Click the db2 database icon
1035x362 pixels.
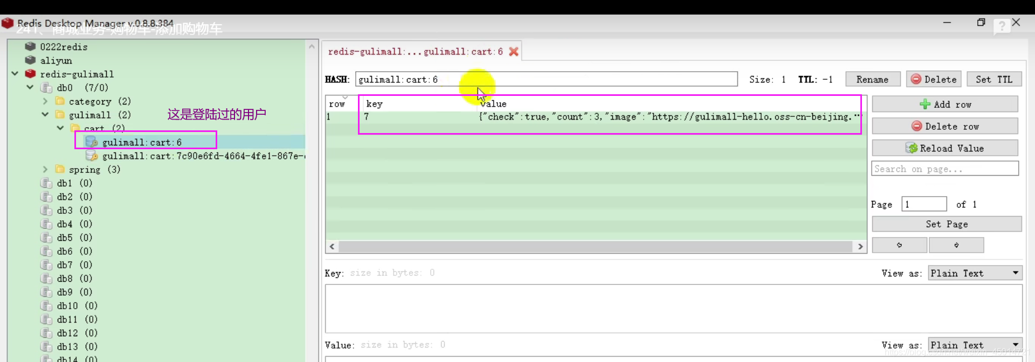(x=47, y=197)
